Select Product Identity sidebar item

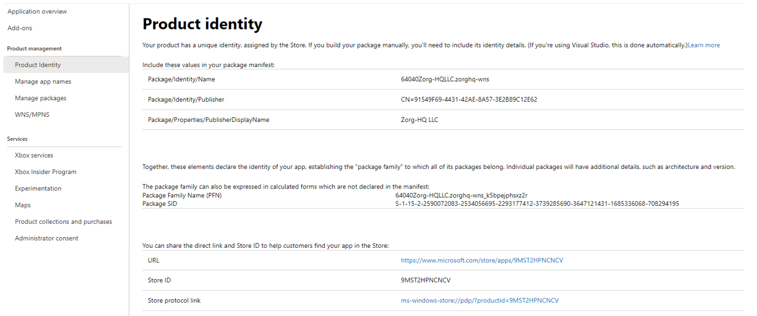38,65
